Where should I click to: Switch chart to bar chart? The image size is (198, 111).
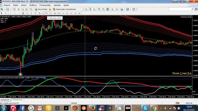86,9
